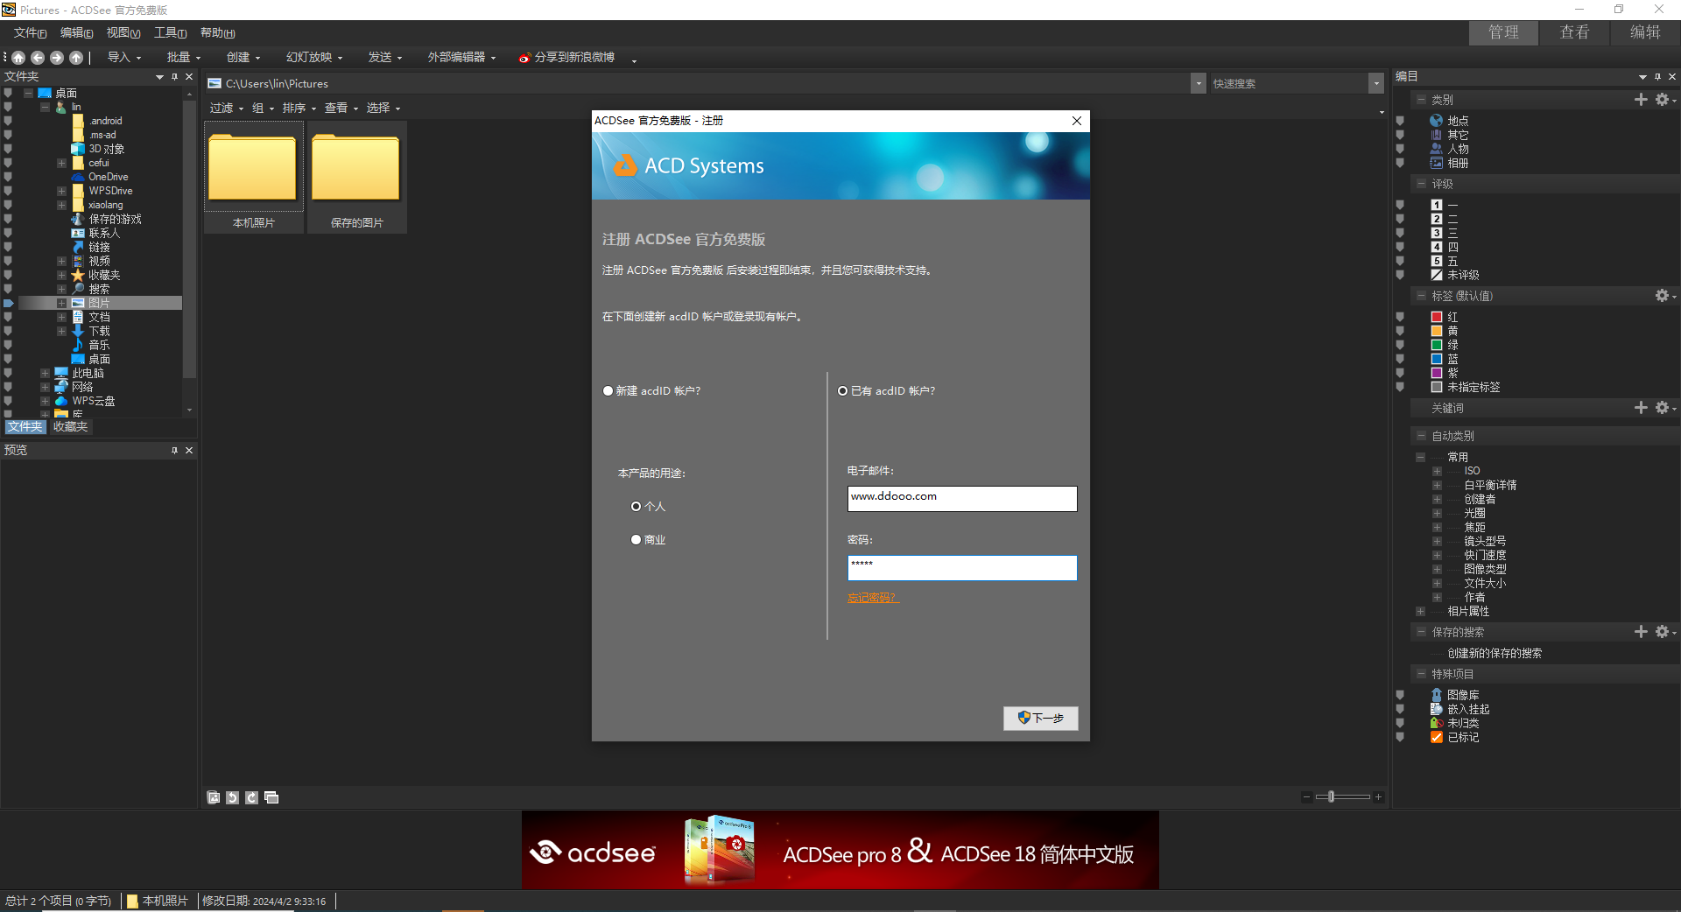Choose the 商业 usage radio option
Image resolution: width=1681 pixels, height=912 pixels.
click(637, 540)
